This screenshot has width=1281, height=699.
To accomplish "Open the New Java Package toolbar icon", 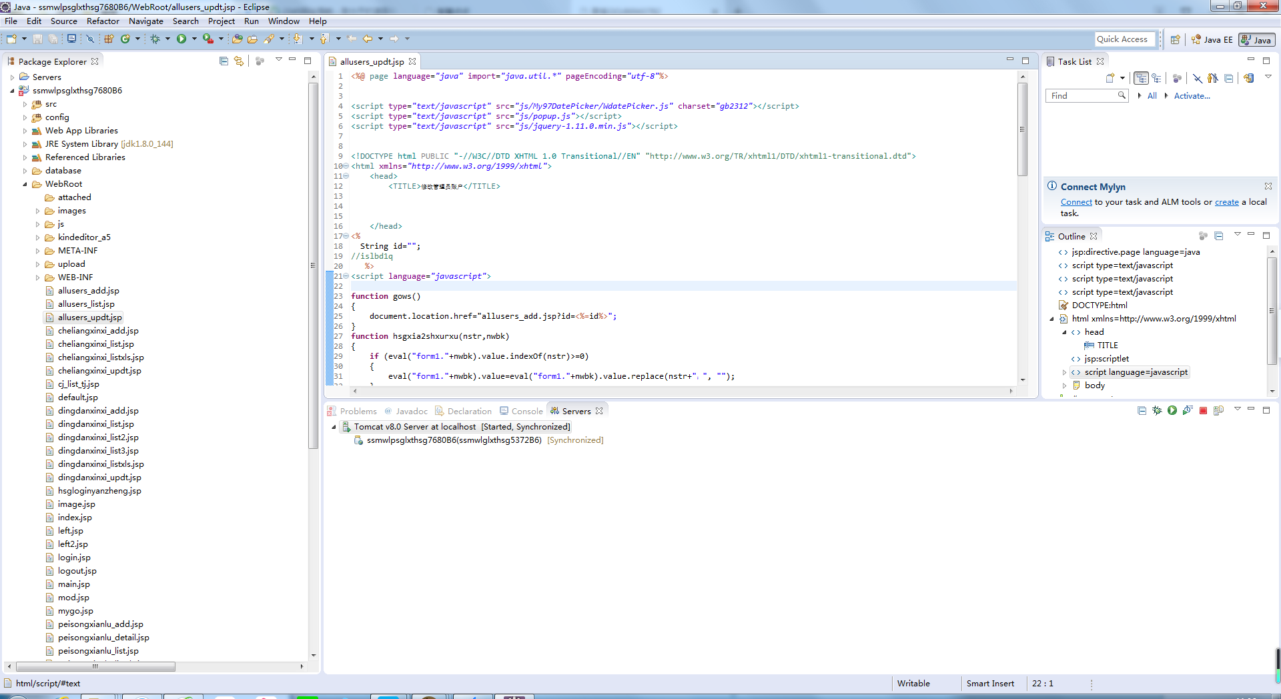I will (x=109, y=39).
